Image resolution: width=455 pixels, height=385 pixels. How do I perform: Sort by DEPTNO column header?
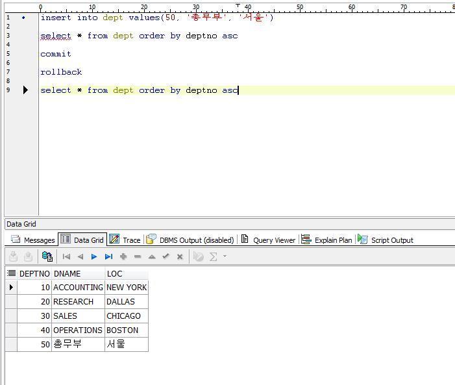click(34, 273)
